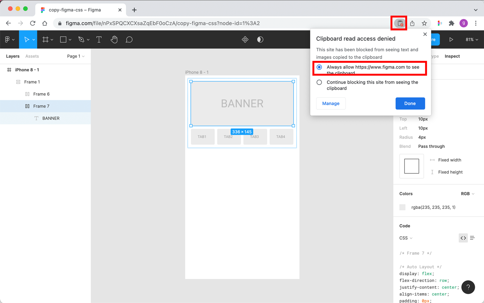Click the Blend Pass through value

(x=431, y=146)
